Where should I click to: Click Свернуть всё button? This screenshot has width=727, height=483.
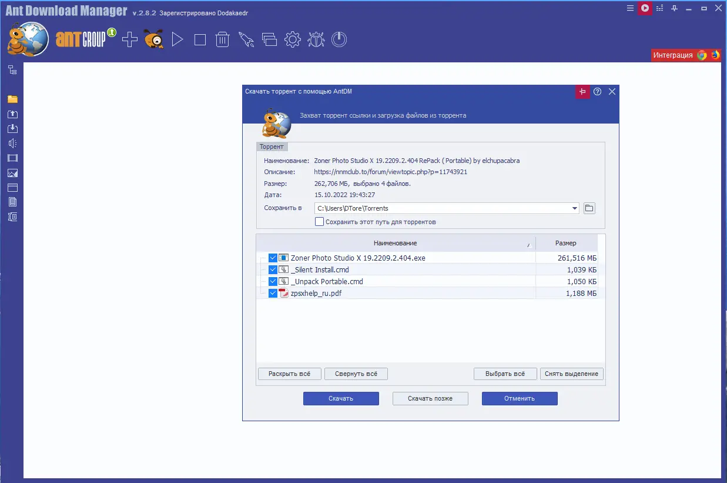[356, 374]
